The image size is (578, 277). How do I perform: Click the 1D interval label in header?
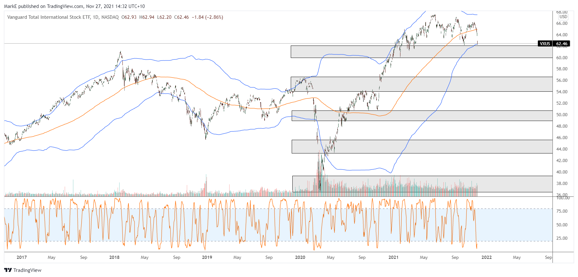click(96, 17)
